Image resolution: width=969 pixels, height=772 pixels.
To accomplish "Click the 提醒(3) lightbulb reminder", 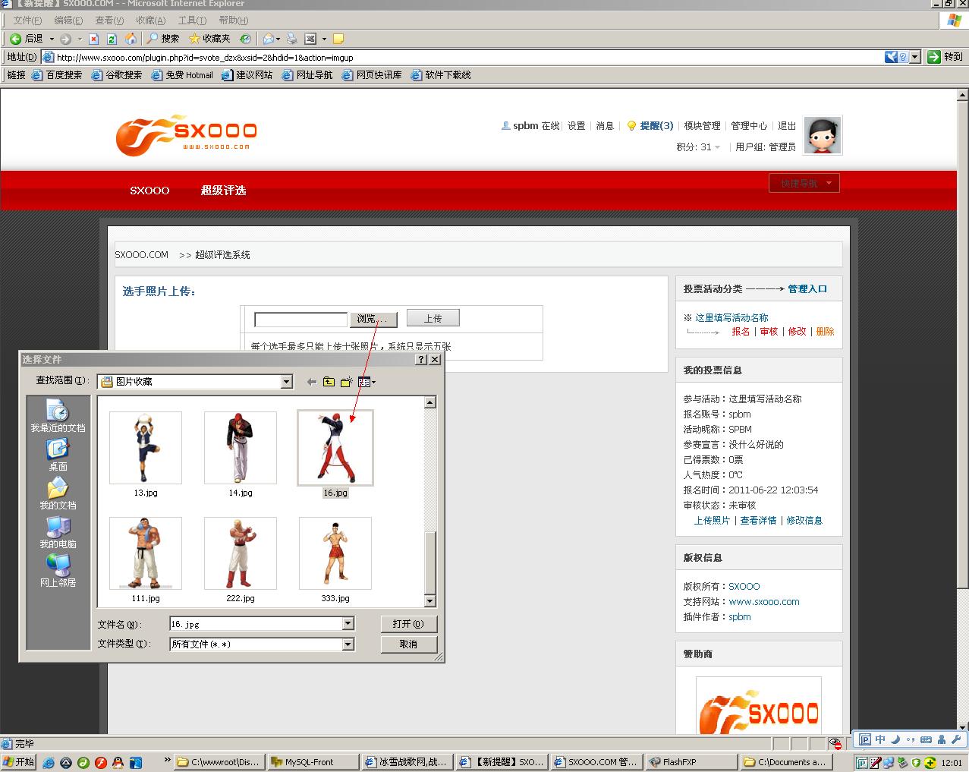I will point(650,126).
